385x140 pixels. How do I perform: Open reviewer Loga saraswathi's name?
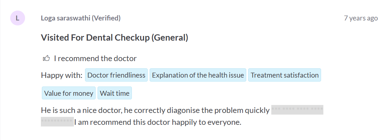[x=65, y=18]
